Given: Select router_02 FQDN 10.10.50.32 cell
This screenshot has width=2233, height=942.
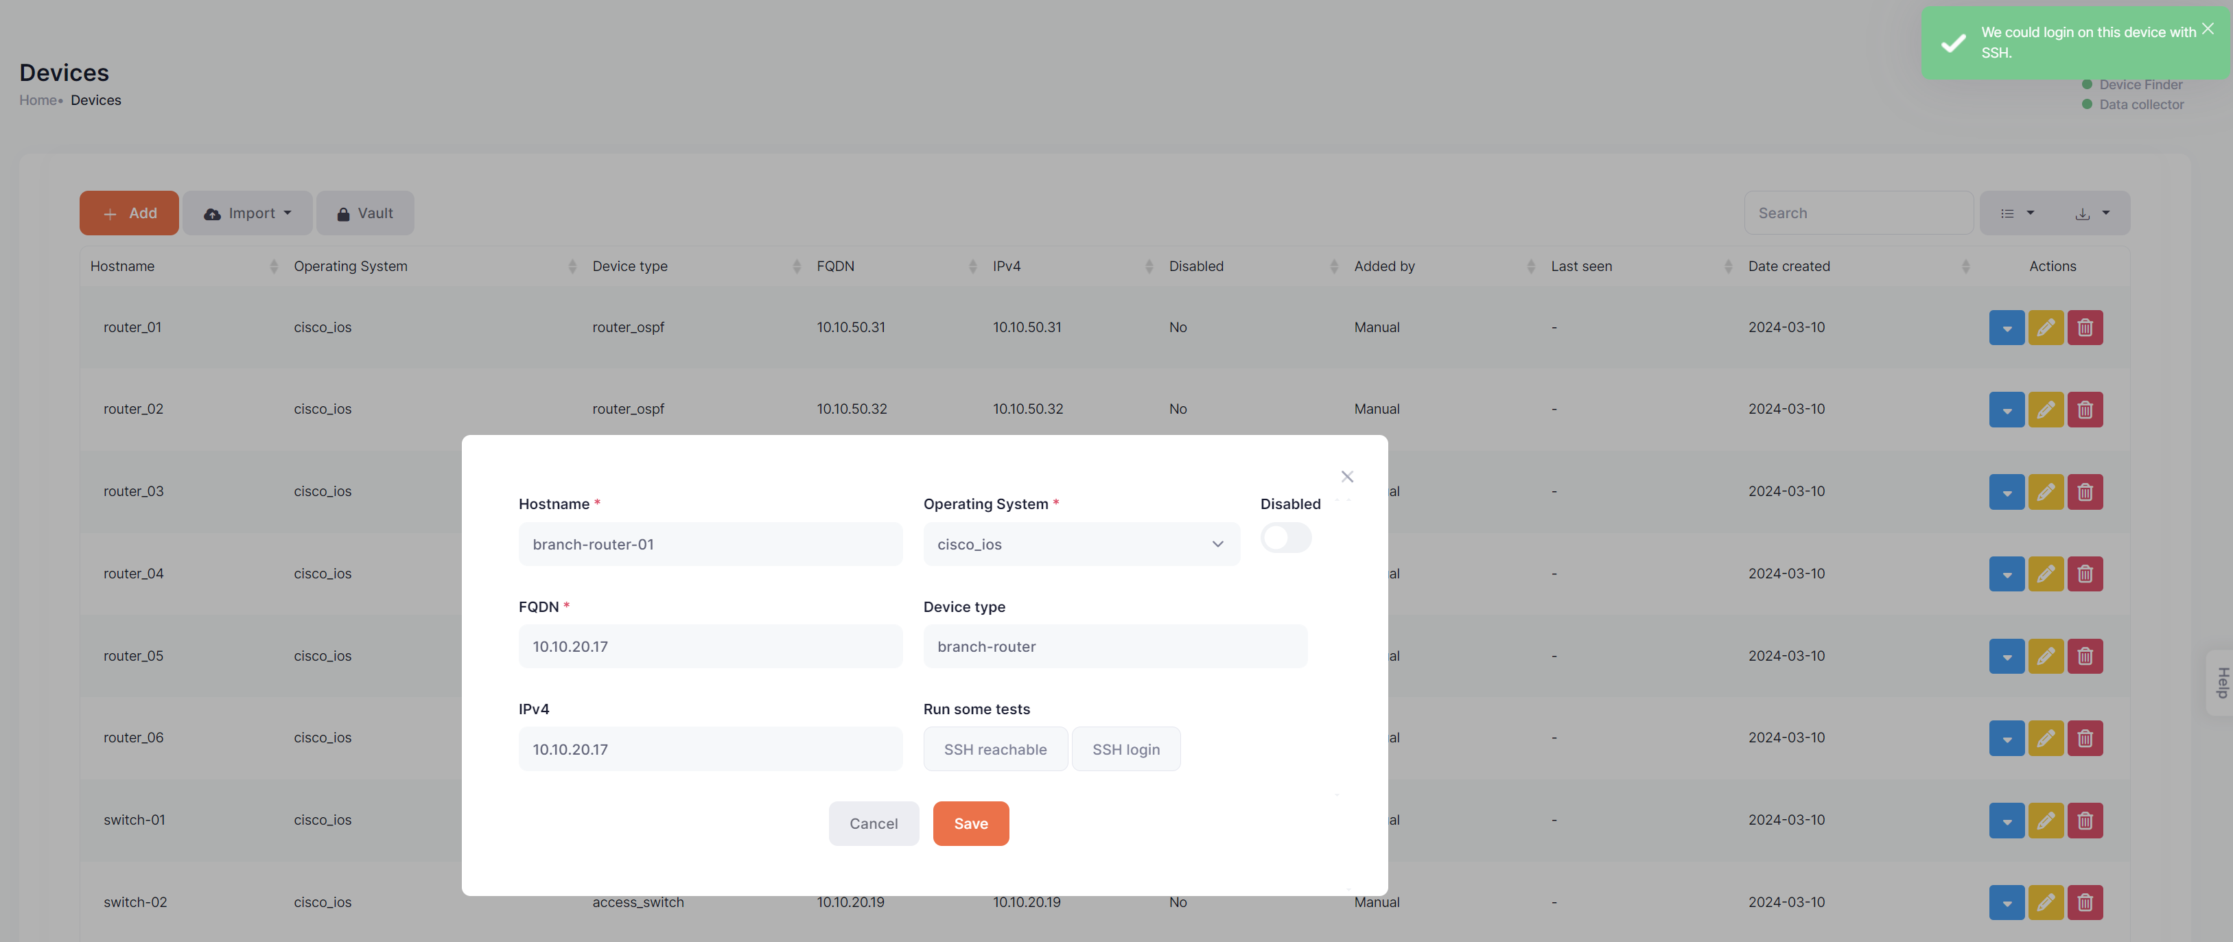Looking at the screenshot, I should click(851, 409).
